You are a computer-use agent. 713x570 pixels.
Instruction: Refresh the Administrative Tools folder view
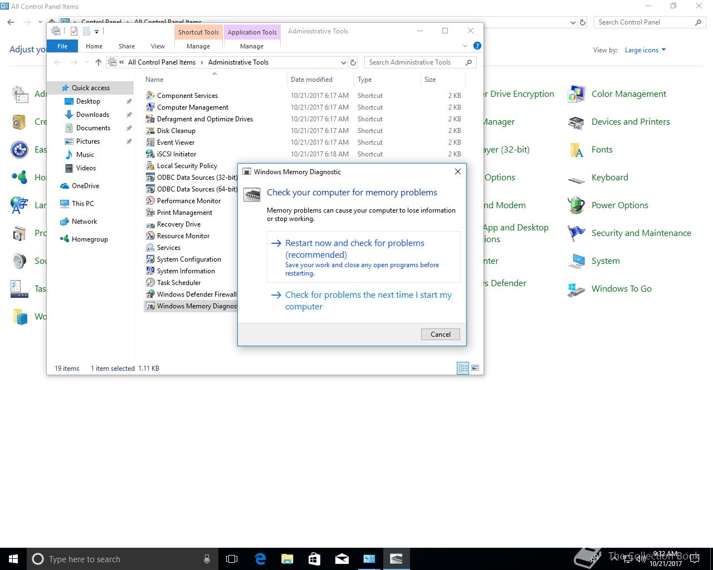tap(353, 62)
